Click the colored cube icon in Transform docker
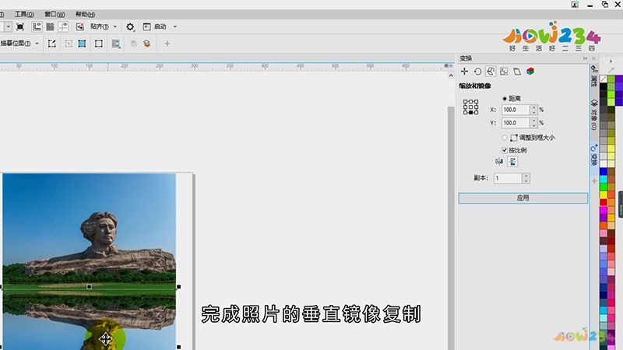Viewport: 623px width, 350px height. [x=530, y=72]
